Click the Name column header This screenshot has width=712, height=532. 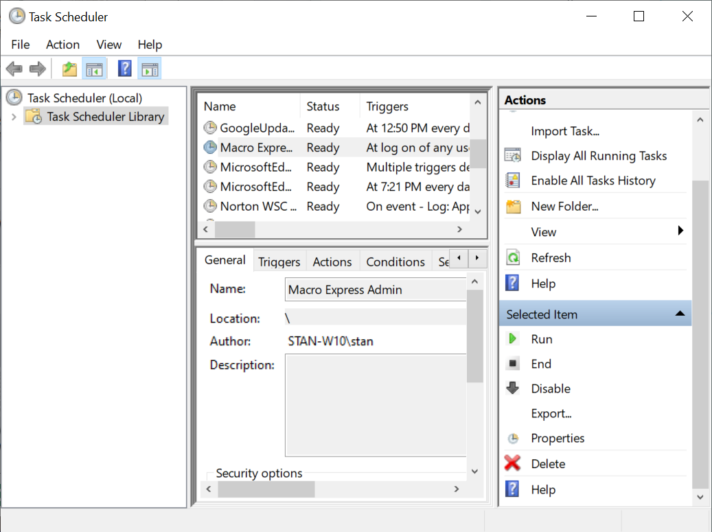pyautogui.click(x=220, y=106)
